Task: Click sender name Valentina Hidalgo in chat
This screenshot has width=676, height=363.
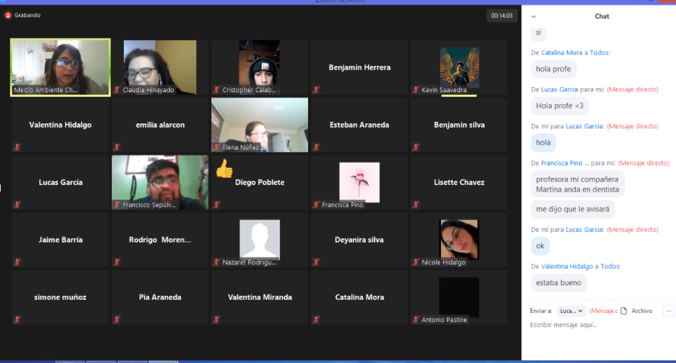Action: [567, 266]
